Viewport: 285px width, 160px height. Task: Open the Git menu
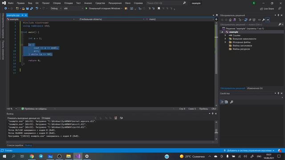pyautogui.click(x=37, y=3)
